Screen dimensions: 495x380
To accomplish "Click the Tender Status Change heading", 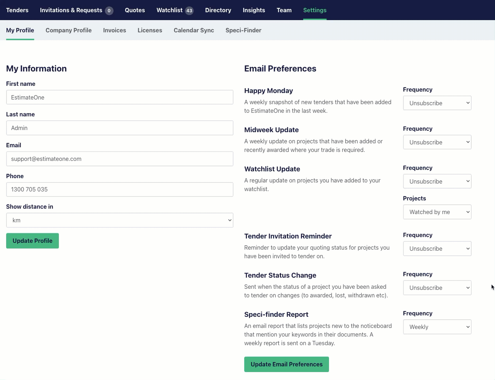I will click(x=280, y=275).
